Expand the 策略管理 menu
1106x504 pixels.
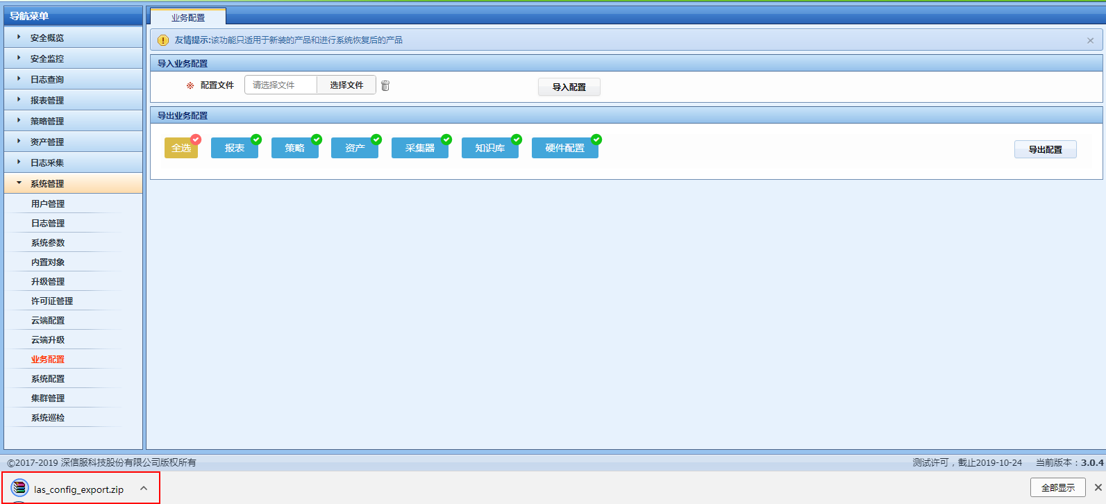pos(73,121)
